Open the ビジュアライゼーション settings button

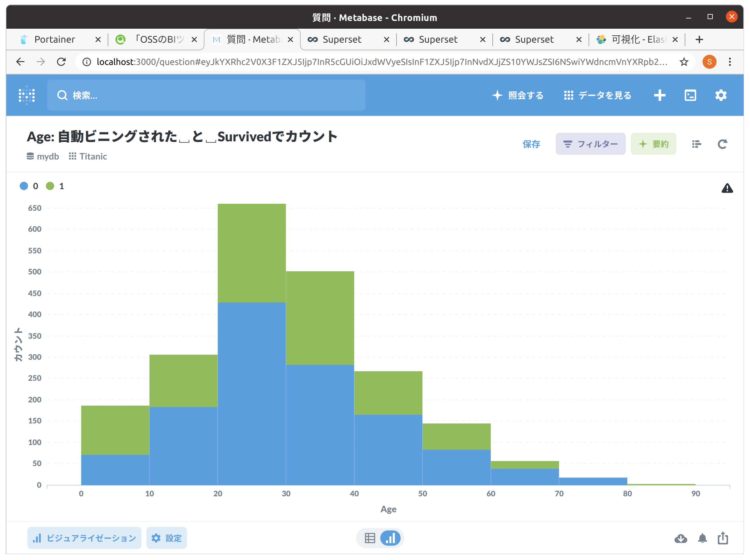pos(84,538)
